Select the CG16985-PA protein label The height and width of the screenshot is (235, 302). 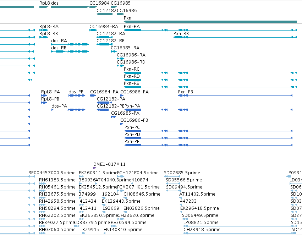(125, 113)
